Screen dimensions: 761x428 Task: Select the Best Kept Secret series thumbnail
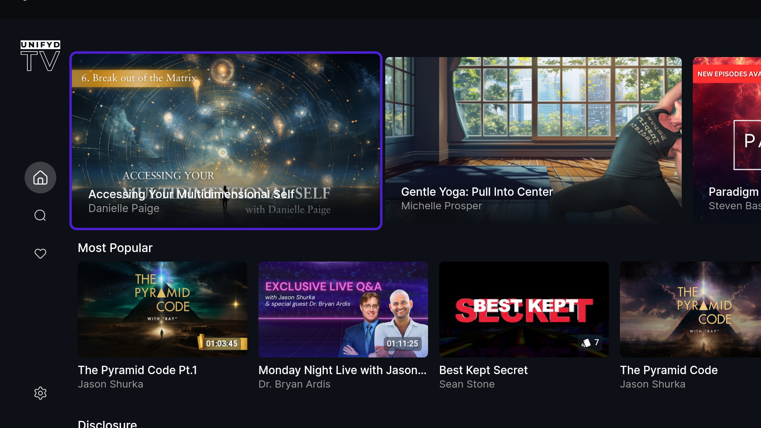pyautogui.click(x=524, y=309)
